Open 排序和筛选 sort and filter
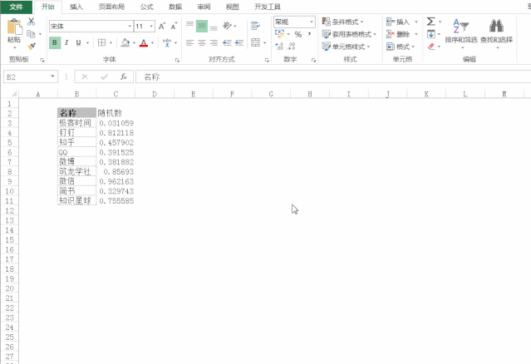Image resolution: width=531 pixels, height=364 pixels. (461, 33)
